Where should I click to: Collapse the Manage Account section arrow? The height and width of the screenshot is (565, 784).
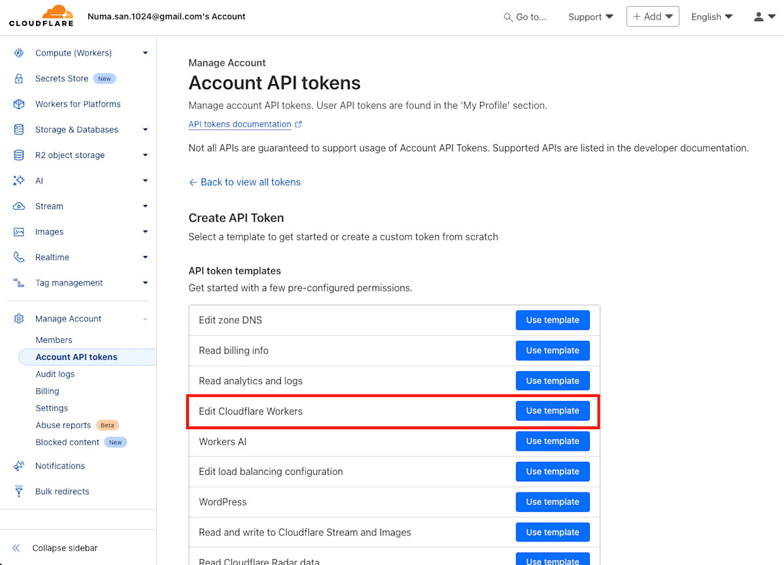point(145,319)
